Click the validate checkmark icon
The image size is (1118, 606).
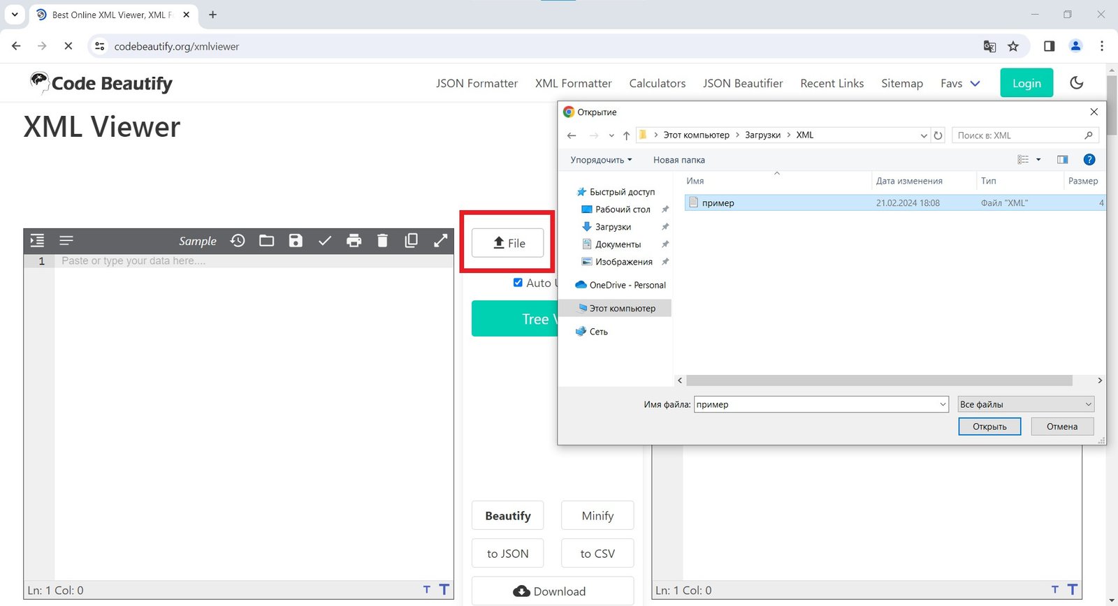click(x=324, y=241)
